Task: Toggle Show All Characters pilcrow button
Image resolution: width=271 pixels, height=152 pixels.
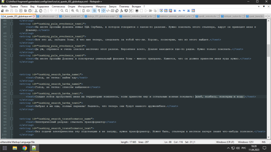Action: (x=99, y=11)
